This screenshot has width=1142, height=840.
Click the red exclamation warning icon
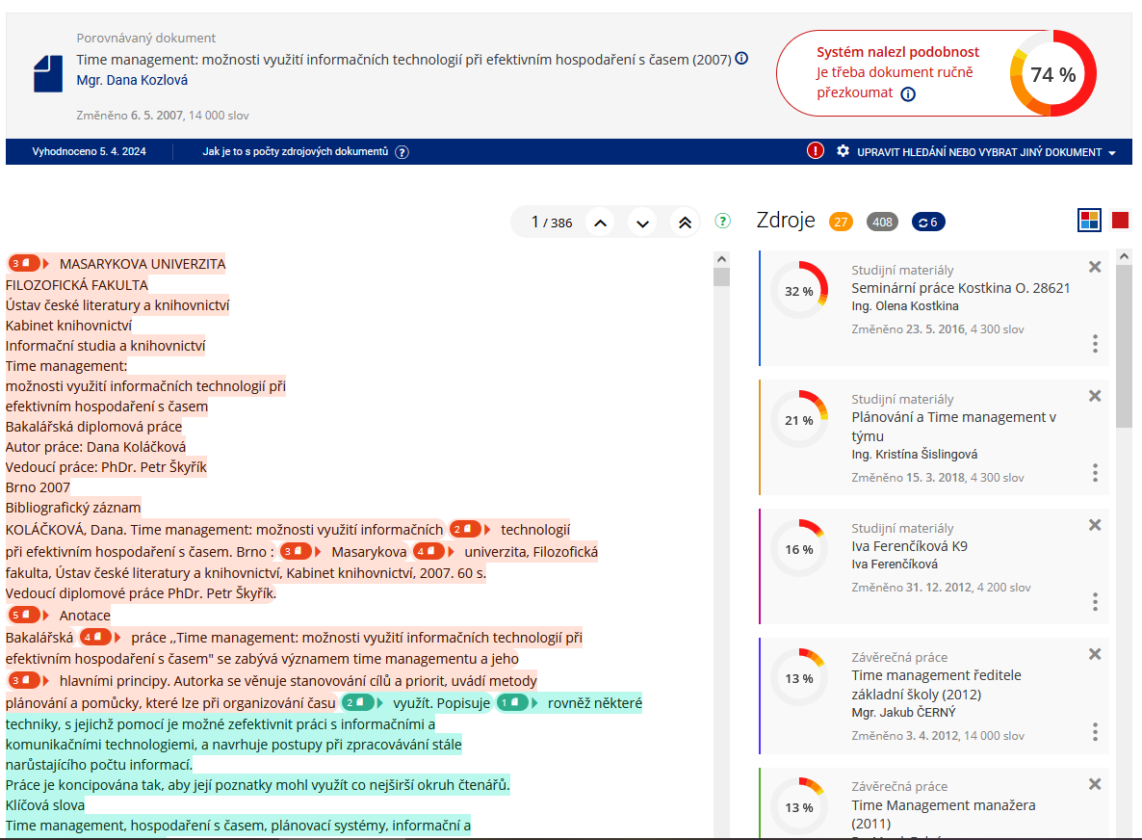coord(815,151)
